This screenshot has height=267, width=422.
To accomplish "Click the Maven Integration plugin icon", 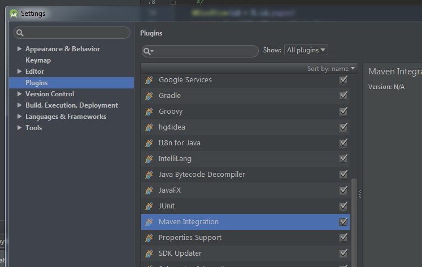I will click(149, 222).
